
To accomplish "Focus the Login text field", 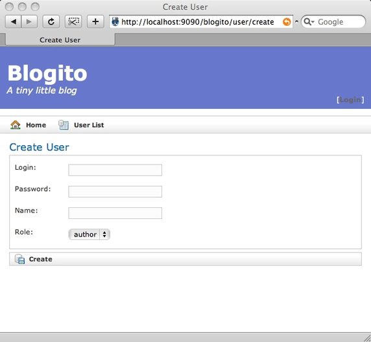I will coord(115,170).
